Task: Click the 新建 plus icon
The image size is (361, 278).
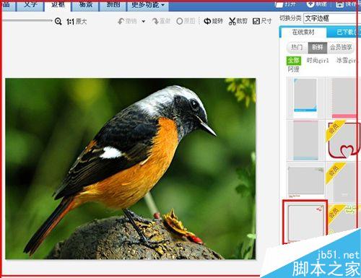Action: 310,4
